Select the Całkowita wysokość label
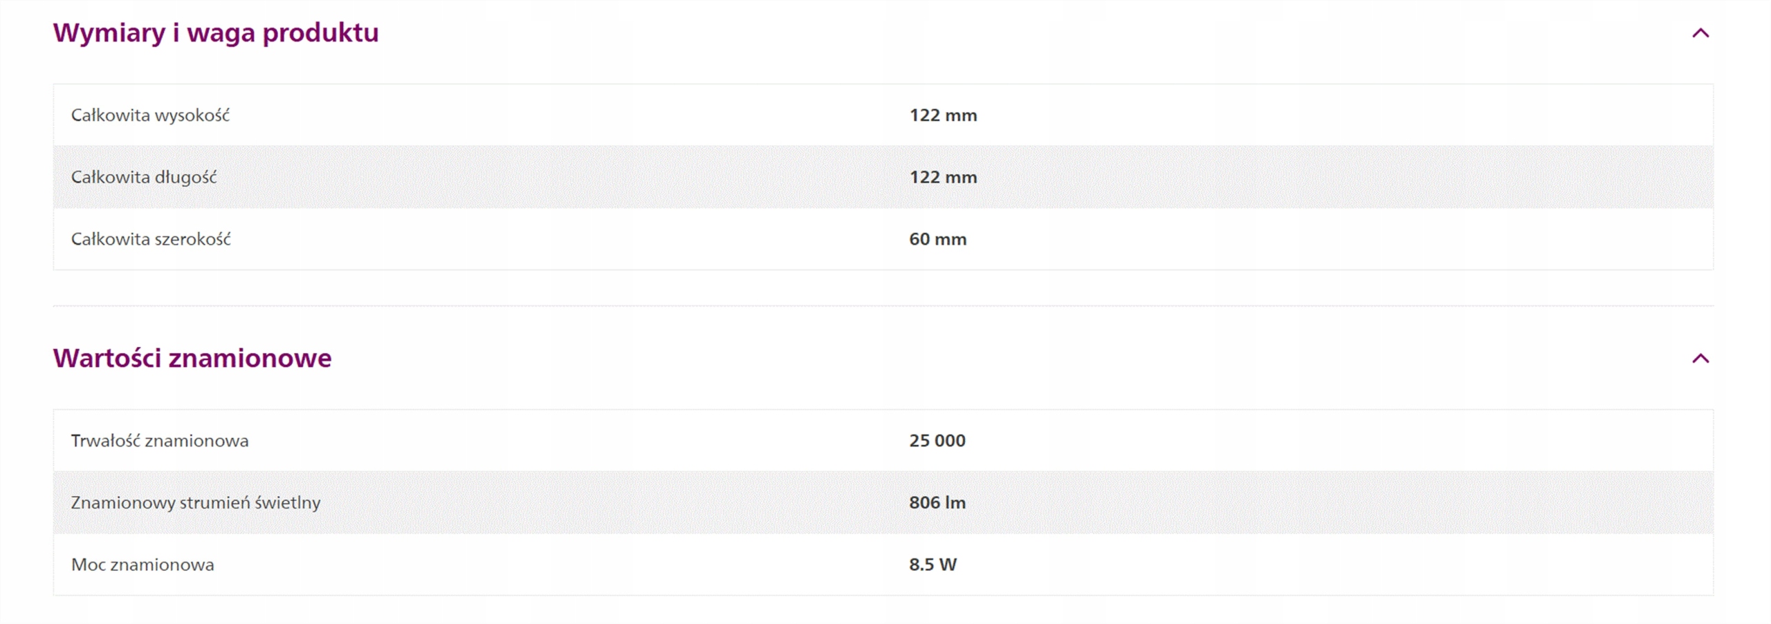The height and width of the screenshot is (624, 1771). pos(150,115)
